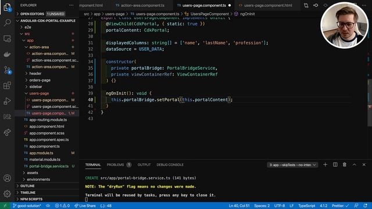Open Source Control view icon

7,70
